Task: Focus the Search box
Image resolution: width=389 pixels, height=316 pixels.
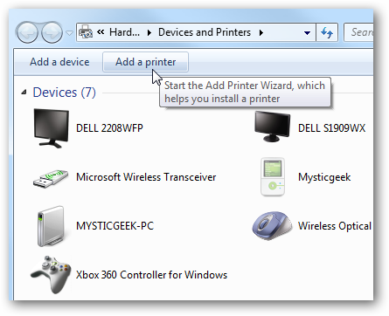Action: coord(358,32)
